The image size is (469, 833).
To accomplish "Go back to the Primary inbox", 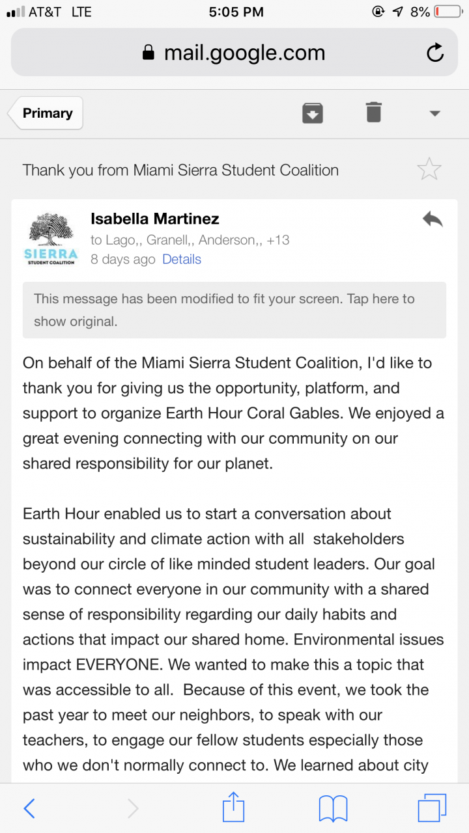I will pyautogui.click(x=46, y=113).
